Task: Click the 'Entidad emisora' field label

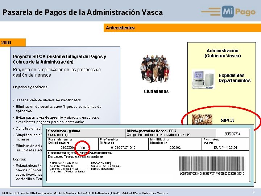Action: tap(59, 143)
